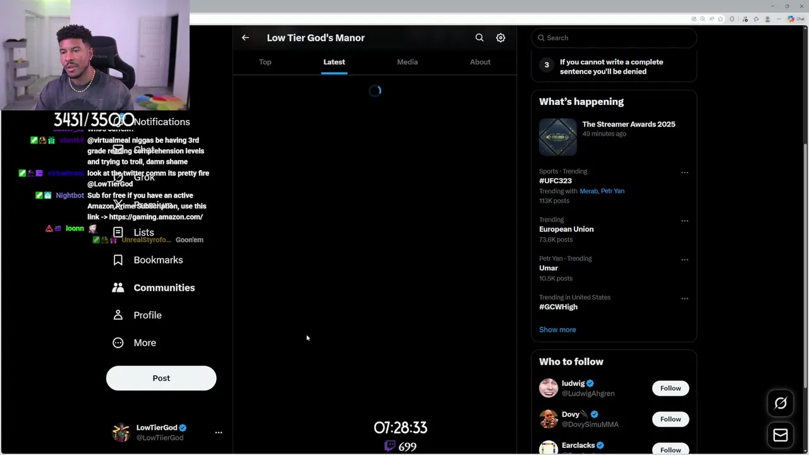Follow Dovy

(671, 419)
